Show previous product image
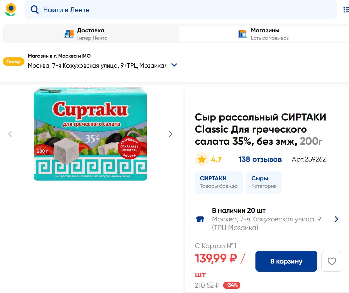Viewport: 349px width, 293px height. click(10, 134)
